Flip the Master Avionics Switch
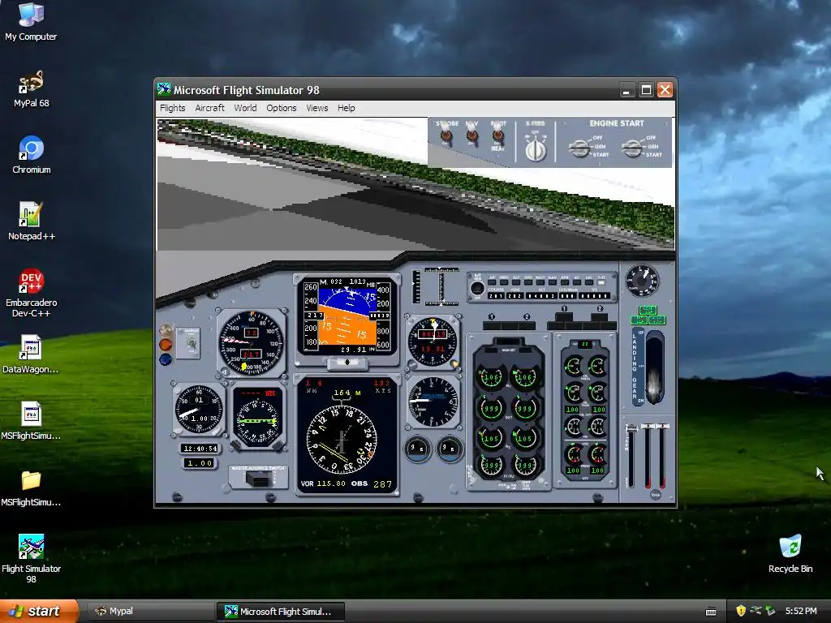Viewport: 831px width, 623px height. tap(259, 479)
